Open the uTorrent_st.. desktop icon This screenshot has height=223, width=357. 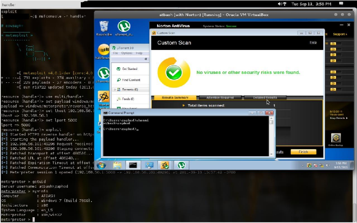click(x=124, y=28)
